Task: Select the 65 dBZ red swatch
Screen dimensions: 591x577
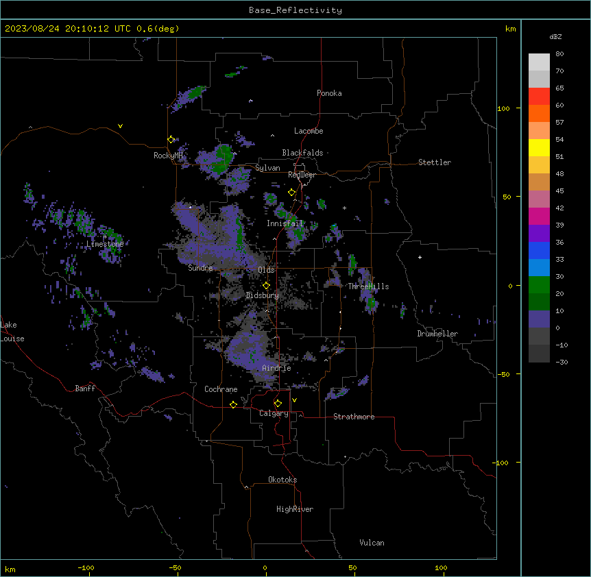Action: 539,96
